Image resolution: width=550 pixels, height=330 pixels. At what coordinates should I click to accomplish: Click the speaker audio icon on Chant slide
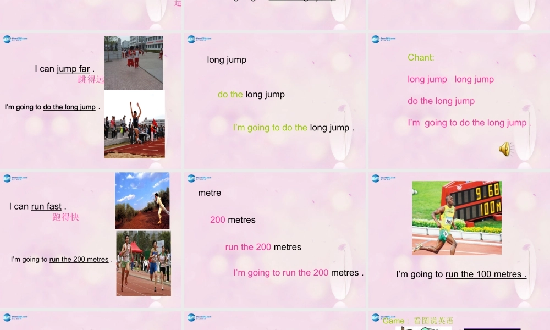506,149
